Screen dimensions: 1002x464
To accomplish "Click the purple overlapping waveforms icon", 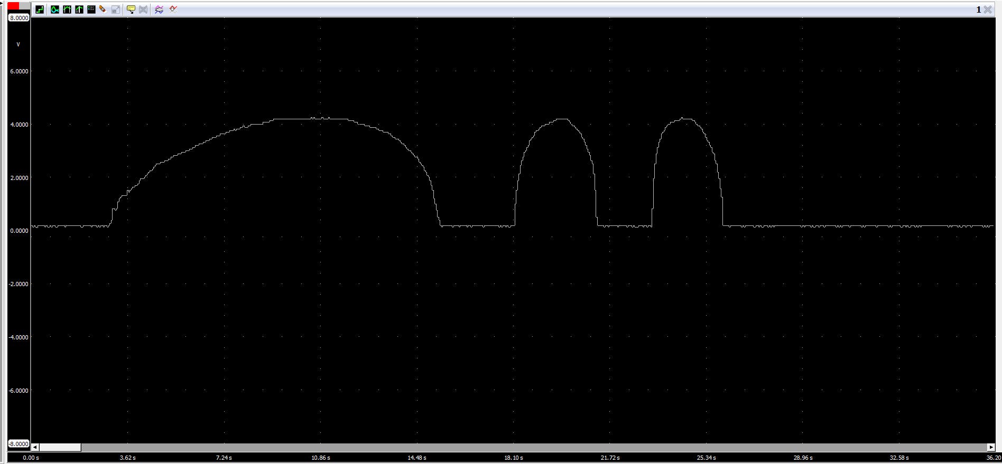I will (x=159, y=10).
